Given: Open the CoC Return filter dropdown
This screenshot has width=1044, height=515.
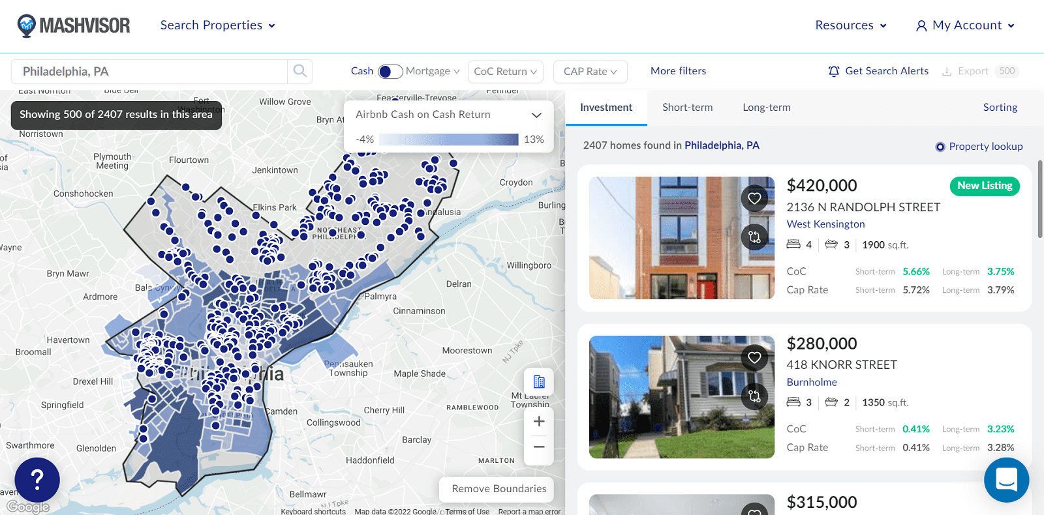Looking at the screenshot, I should pos(506,72).
